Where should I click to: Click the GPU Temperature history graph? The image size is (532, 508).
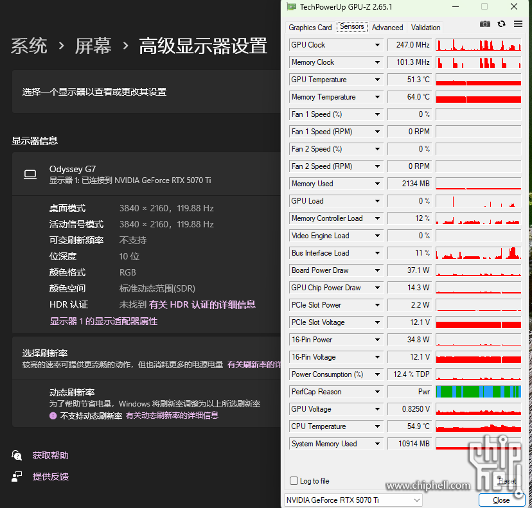(x=479, y=80)
